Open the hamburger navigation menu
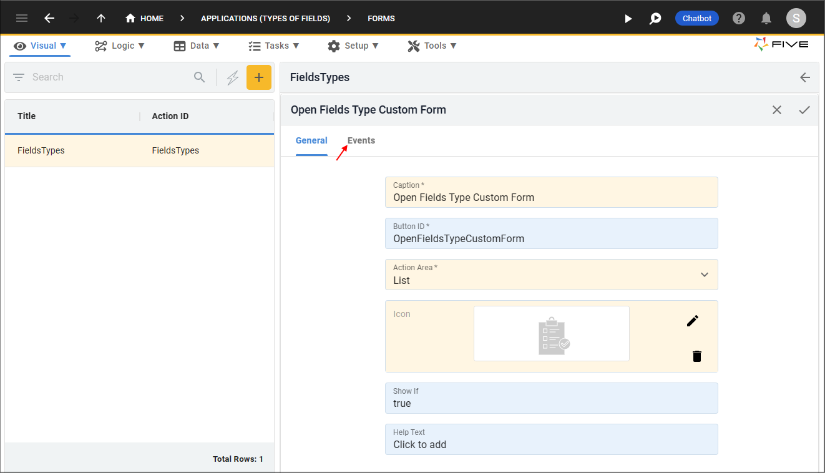 tap(22, 18)
